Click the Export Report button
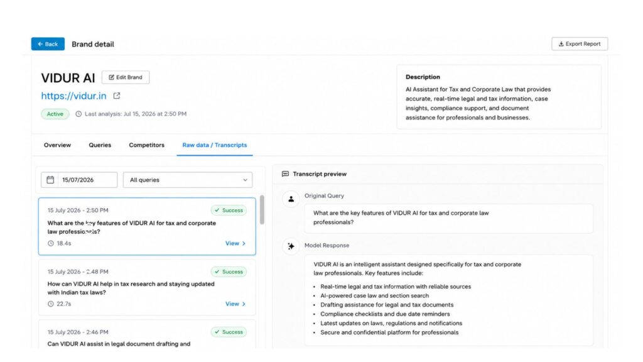The image size is (643, 362). coord(580,44)
